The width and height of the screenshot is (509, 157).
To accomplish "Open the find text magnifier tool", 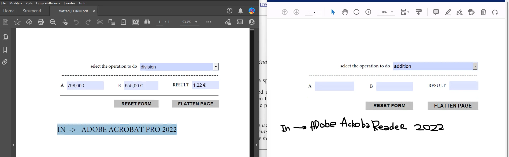I will click(x=53, y=22).
